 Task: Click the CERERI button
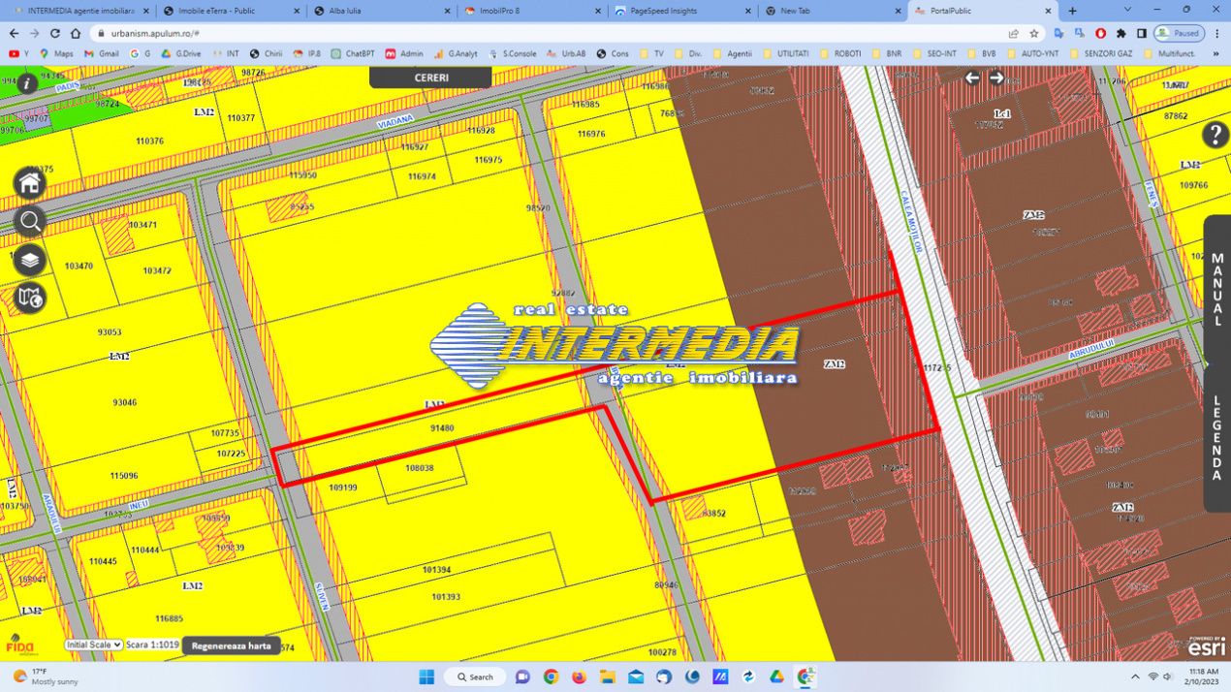point(430,78)
